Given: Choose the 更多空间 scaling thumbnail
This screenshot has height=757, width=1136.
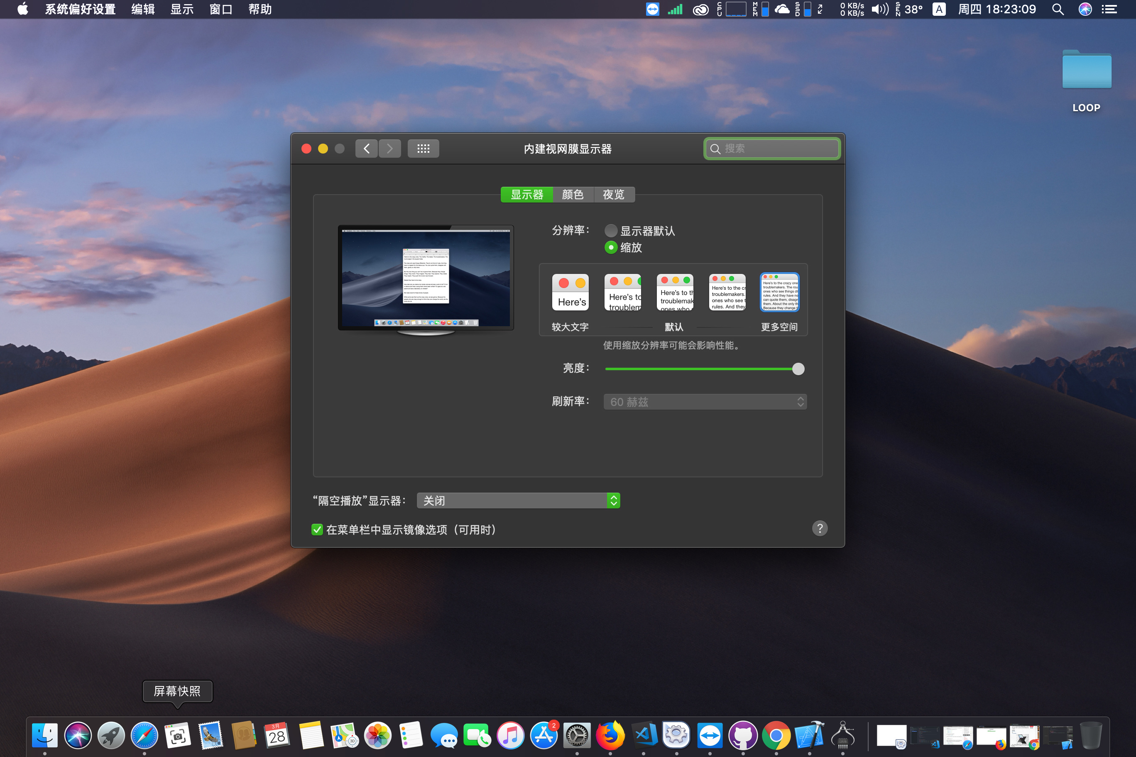Looking at the screenshot, I should click(x=780, y=292).
